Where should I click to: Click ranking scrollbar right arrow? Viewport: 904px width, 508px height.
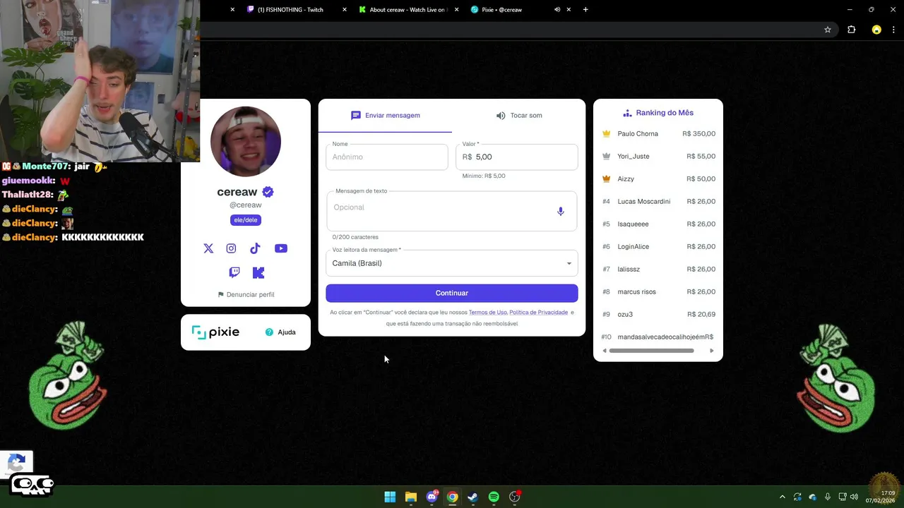(712, 351)
